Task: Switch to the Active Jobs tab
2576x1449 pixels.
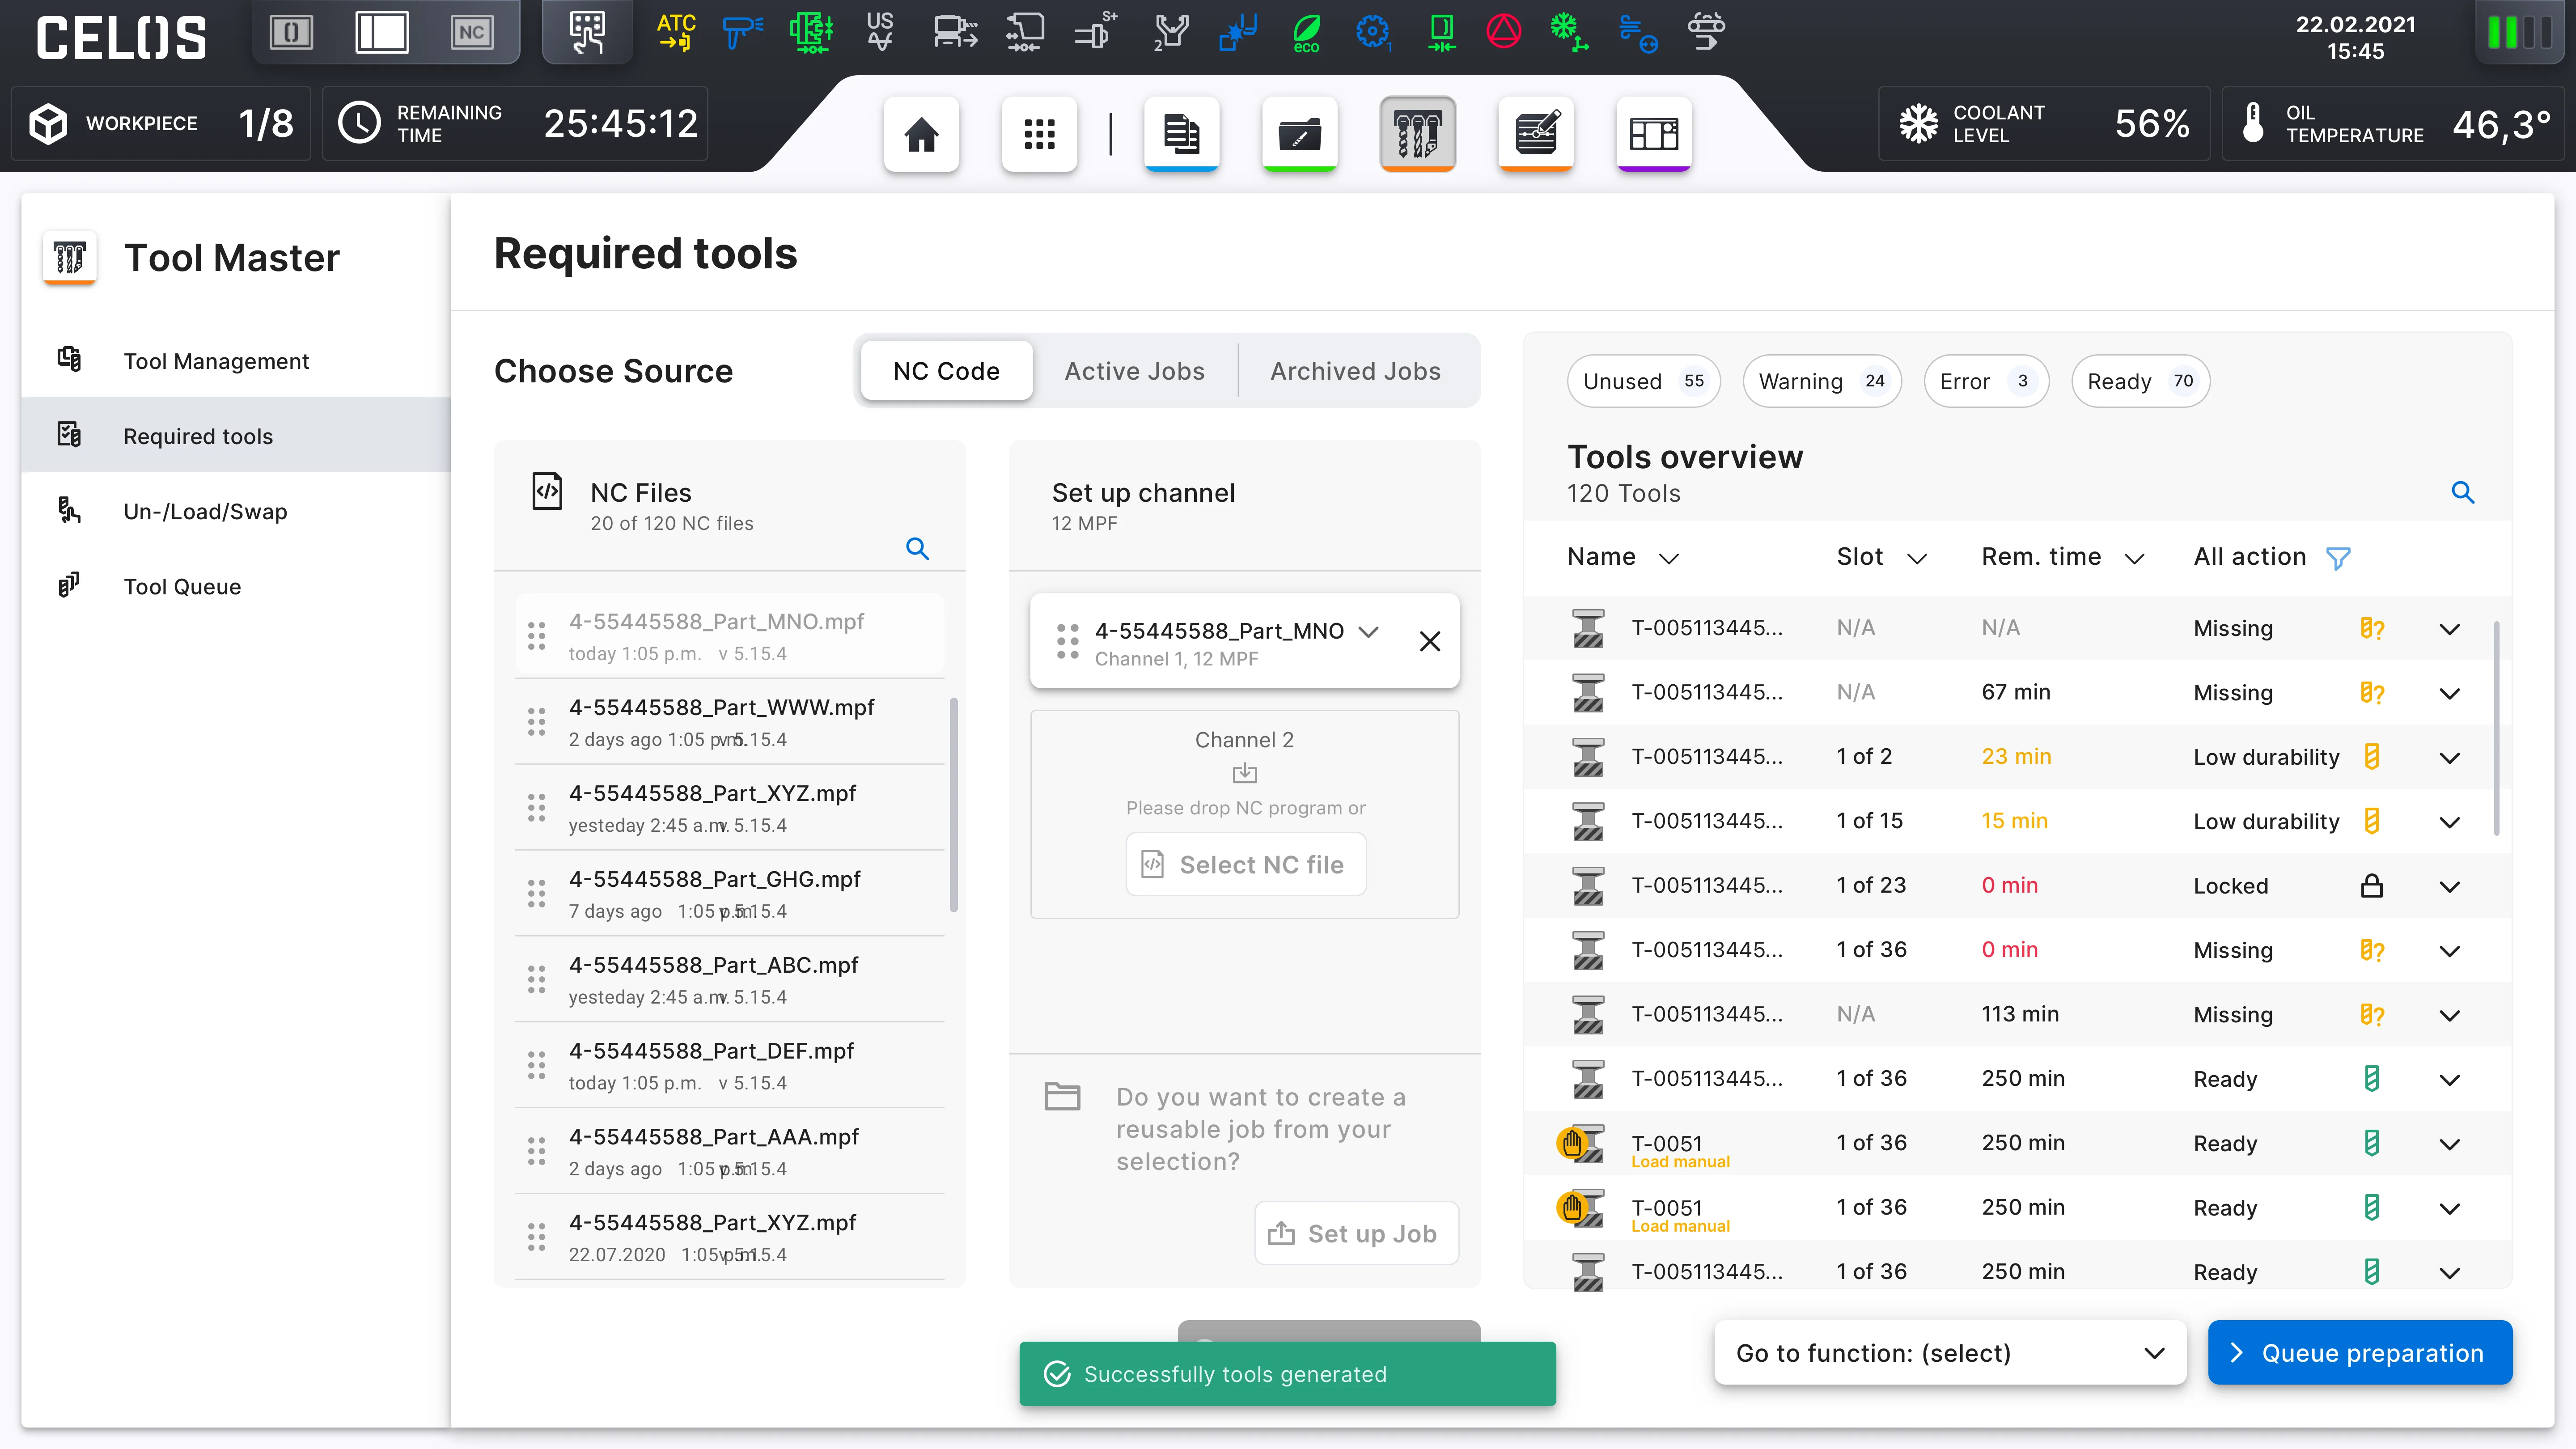Action: click(1134, 371)
